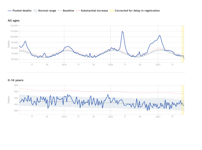Click the 2021 x-axis label in All ages chart
This screenshot has height=150, width=202.
pos(158,65)
